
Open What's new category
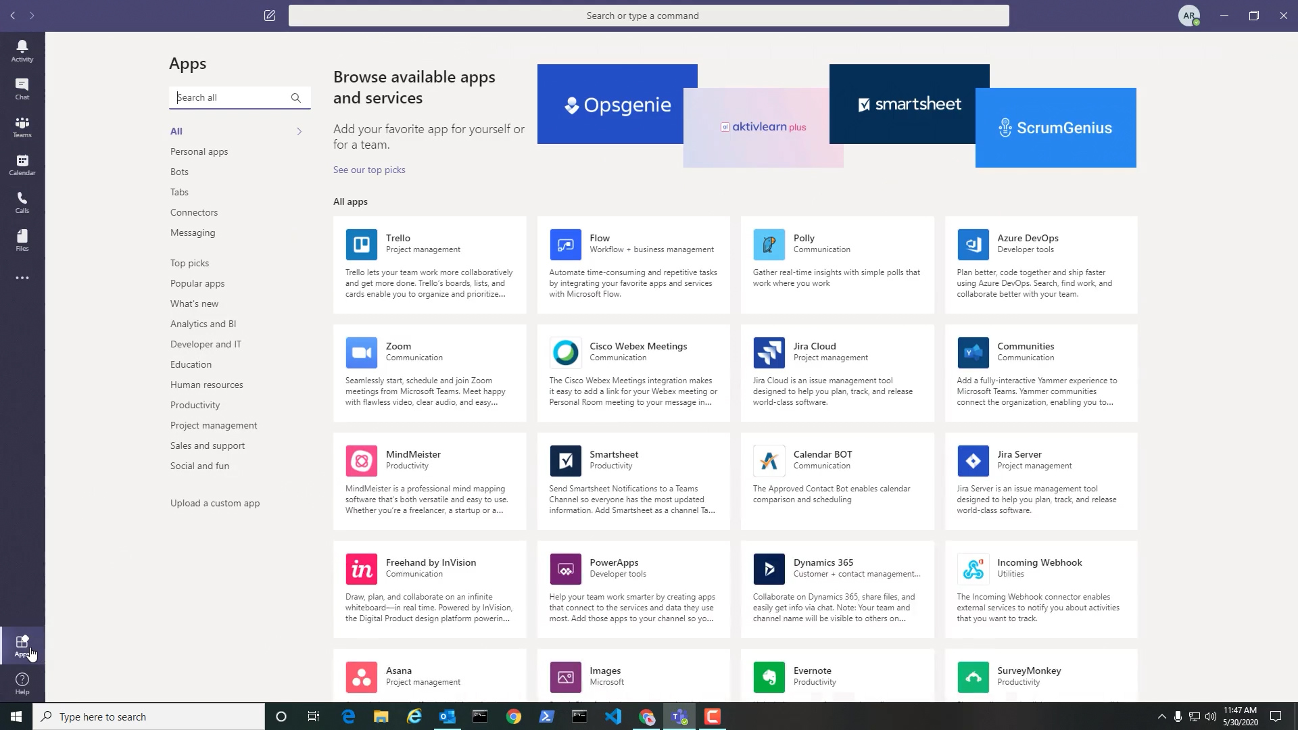(195, 303)
